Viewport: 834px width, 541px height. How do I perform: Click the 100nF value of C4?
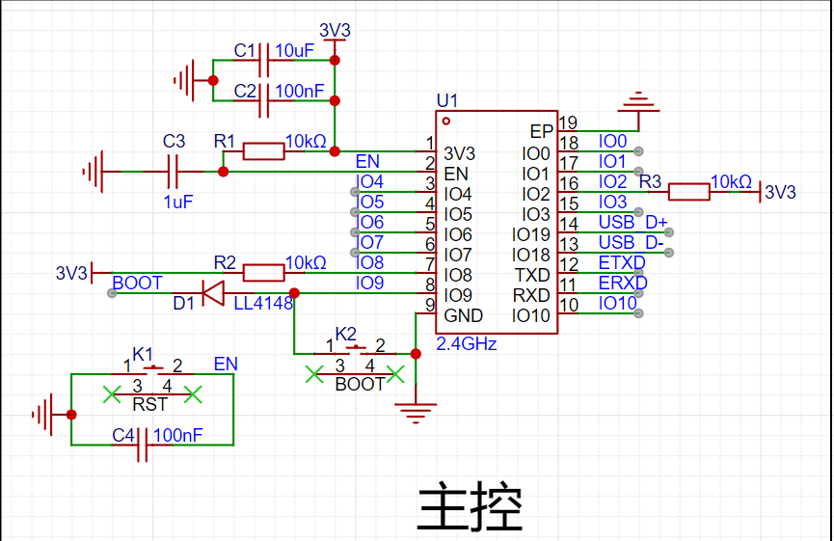click(x=178, y=435)
